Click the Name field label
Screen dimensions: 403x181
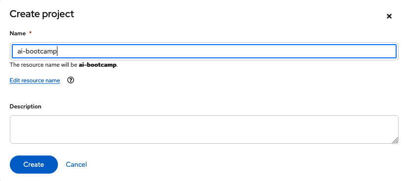pos(18,33)
